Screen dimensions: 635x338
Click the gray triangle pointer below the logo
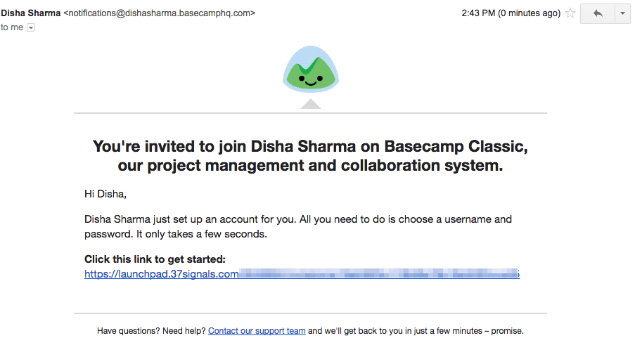point(311,104)
